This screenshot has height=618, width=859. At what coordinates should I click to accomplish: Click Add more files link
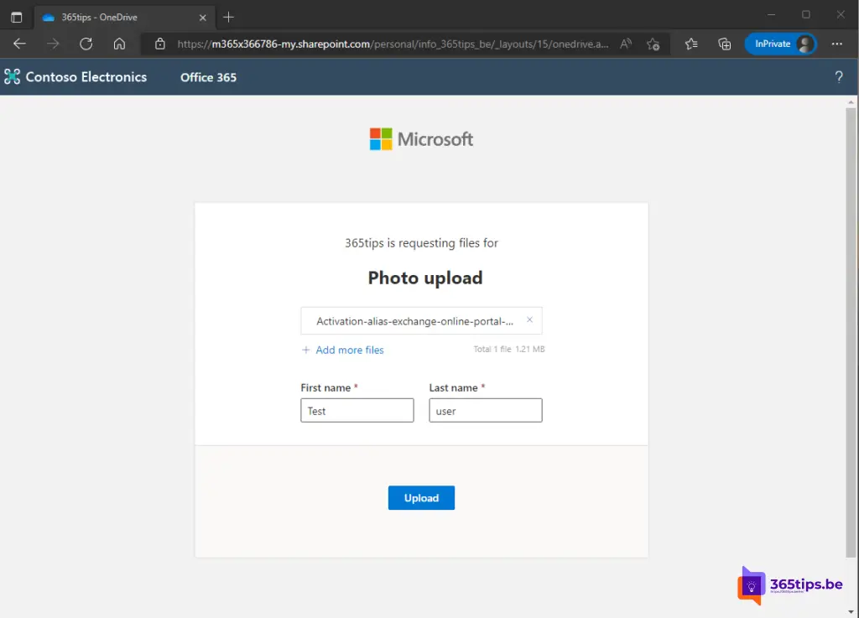point(349,350)
